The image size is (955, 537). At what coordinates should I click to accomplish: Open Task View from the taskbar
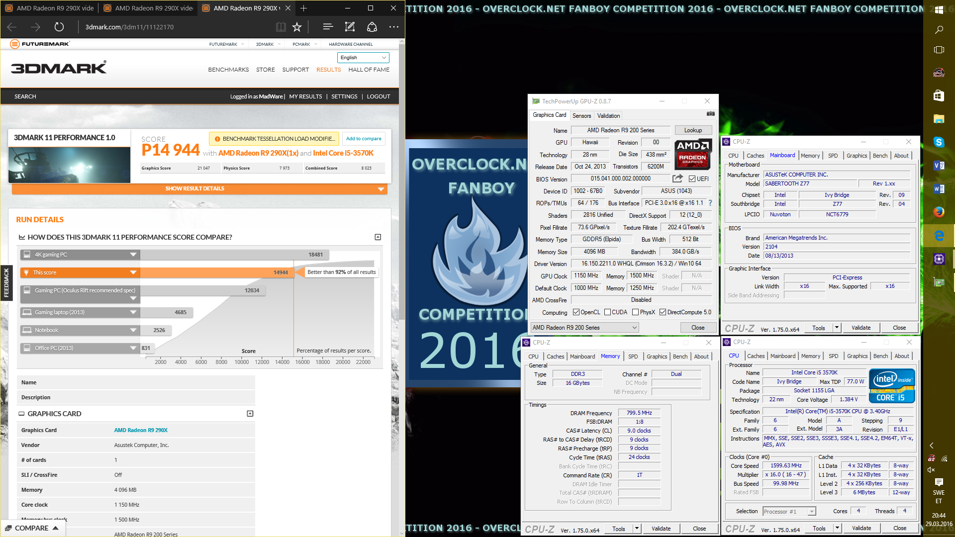[x=939, y=50]
